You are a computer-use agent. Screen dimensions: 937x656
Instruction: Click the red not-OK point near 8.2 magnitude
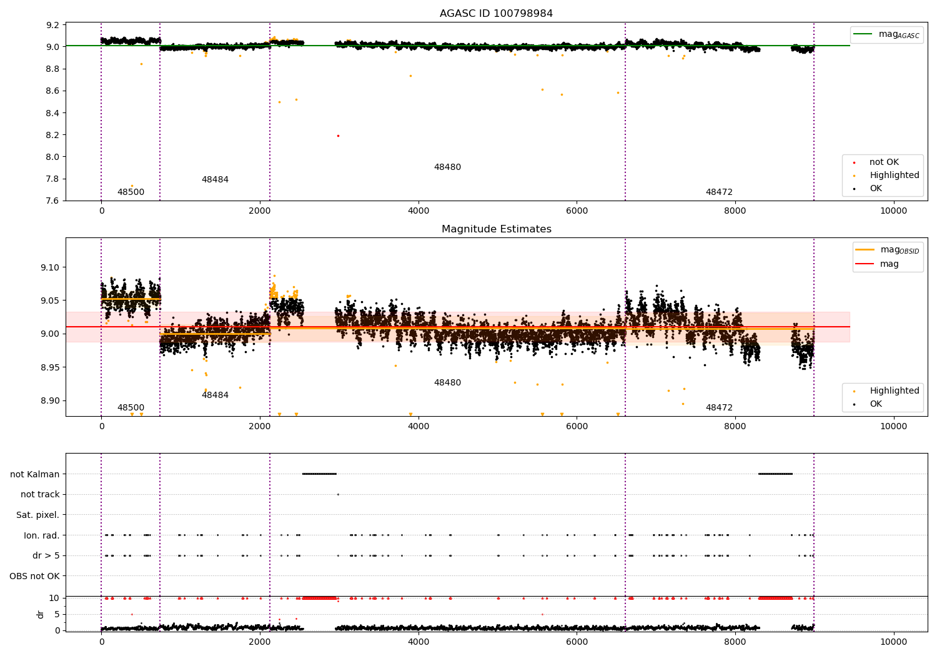[x=338, y=136]
